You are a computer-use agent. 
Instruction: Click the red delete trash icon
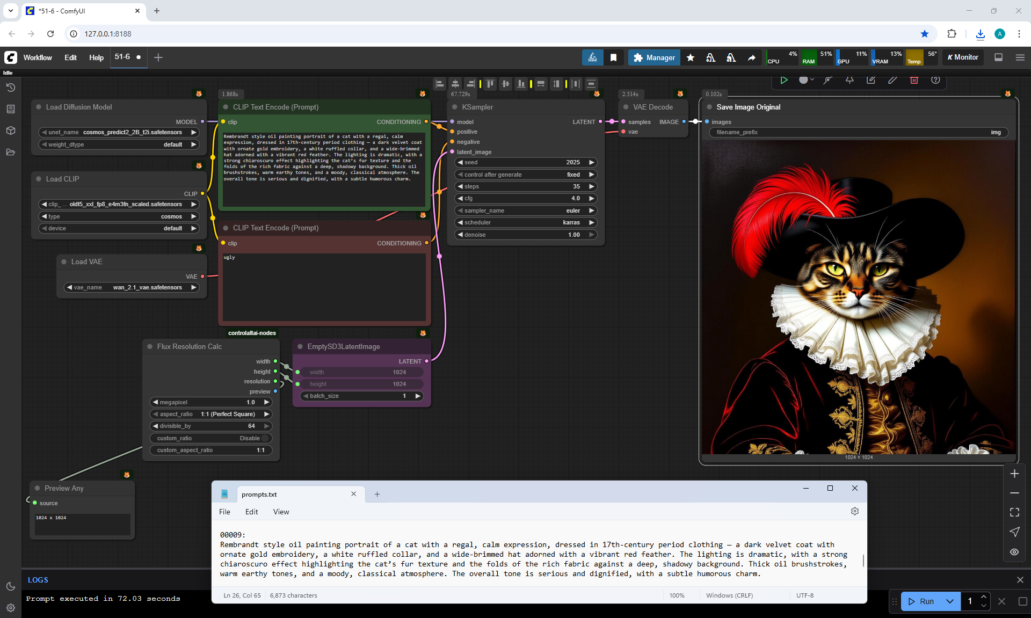914,80
